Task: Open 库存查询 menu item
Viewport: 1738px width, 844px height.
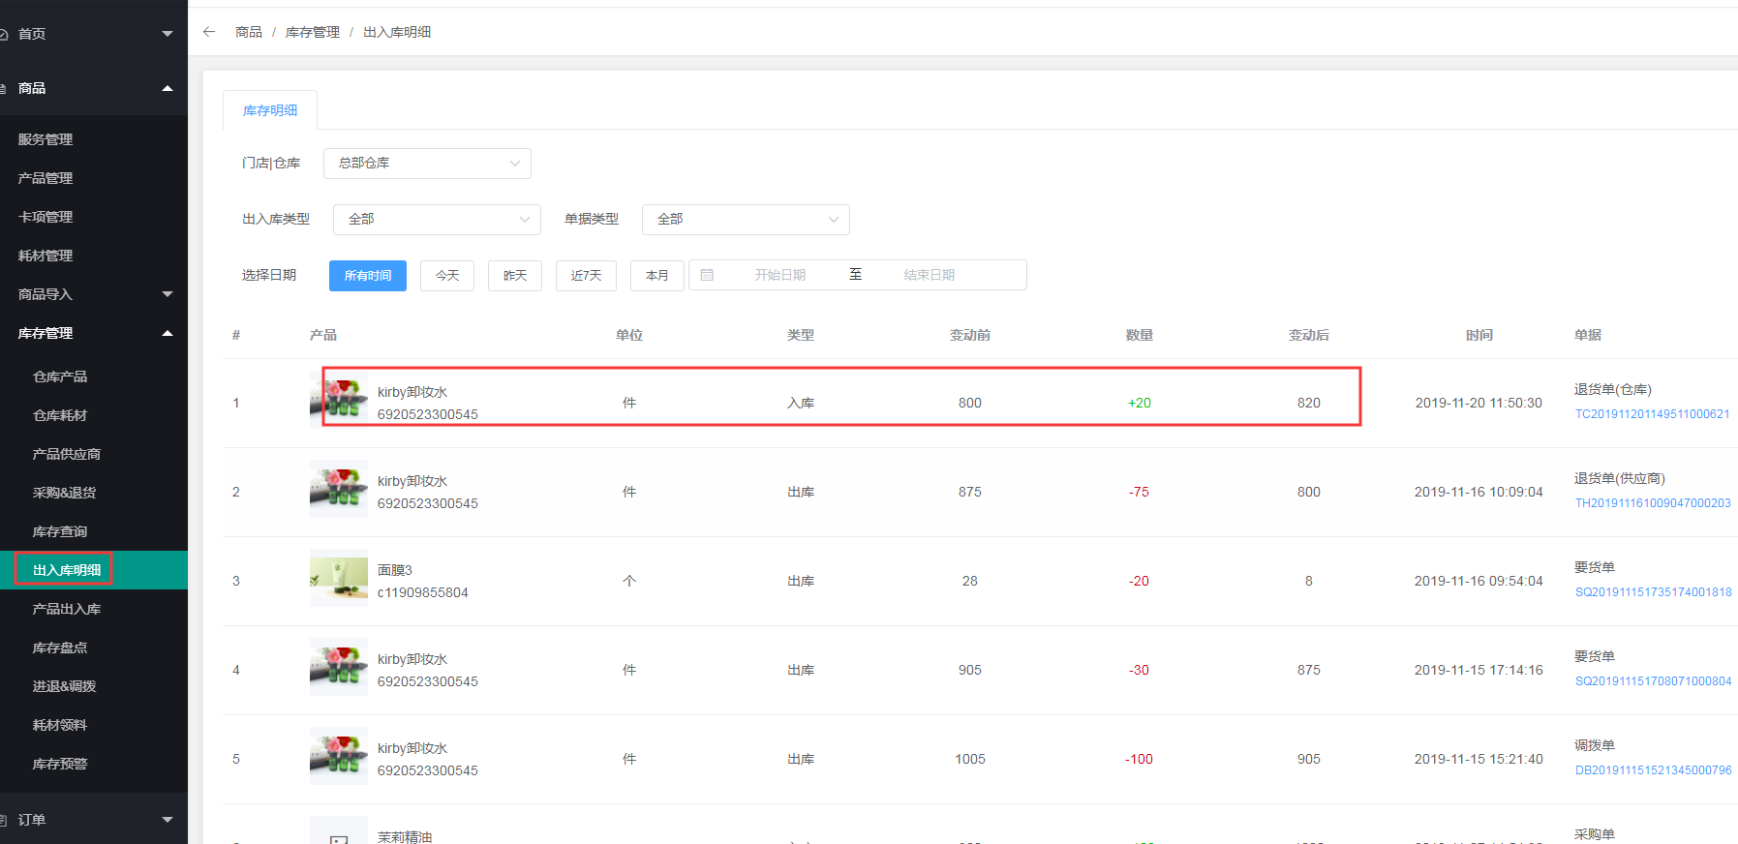Action: (x=60, y=531)
